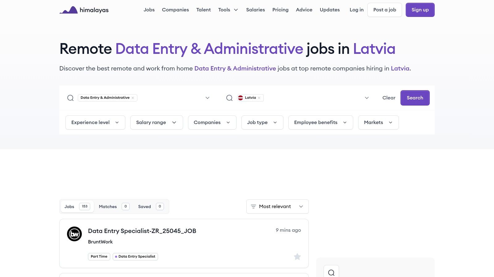Click the '9 mins ago' timestamp
This screenshot has width=494, height=277.
[x=288, y=230]
